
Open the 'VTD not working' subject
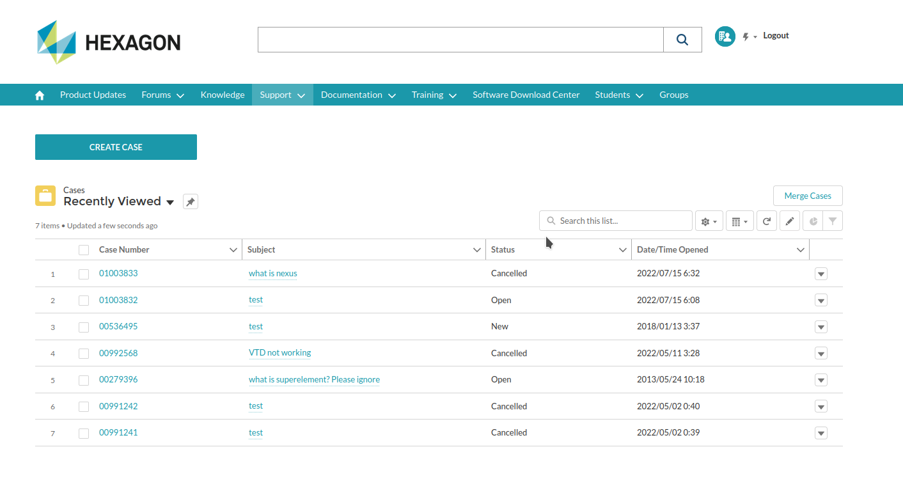280,353
